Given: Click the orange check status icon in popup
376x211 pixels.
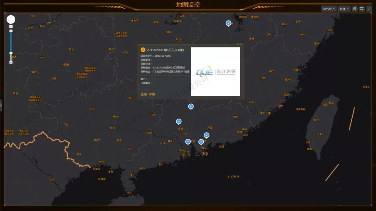Looking at the screenshot, I should (143, 50).
